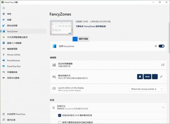Image resolution: width=170 pixels, height=124 pixels.
Task: Click the Windows key shortcut button
Action: tap(140, 77)
